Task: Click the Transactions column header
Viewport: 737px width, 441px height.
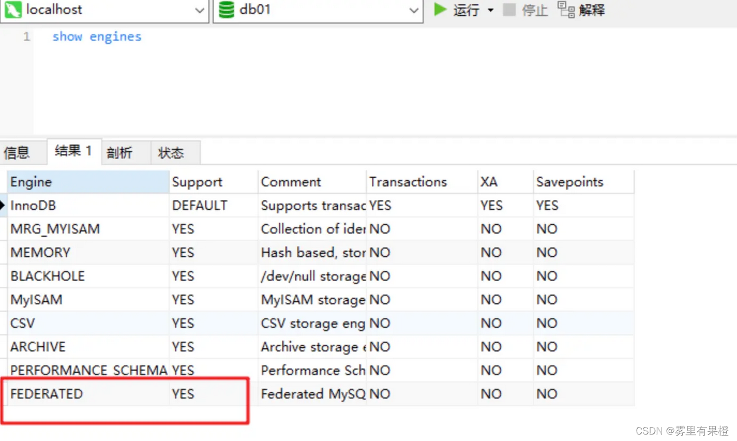Action: (422, 182)
